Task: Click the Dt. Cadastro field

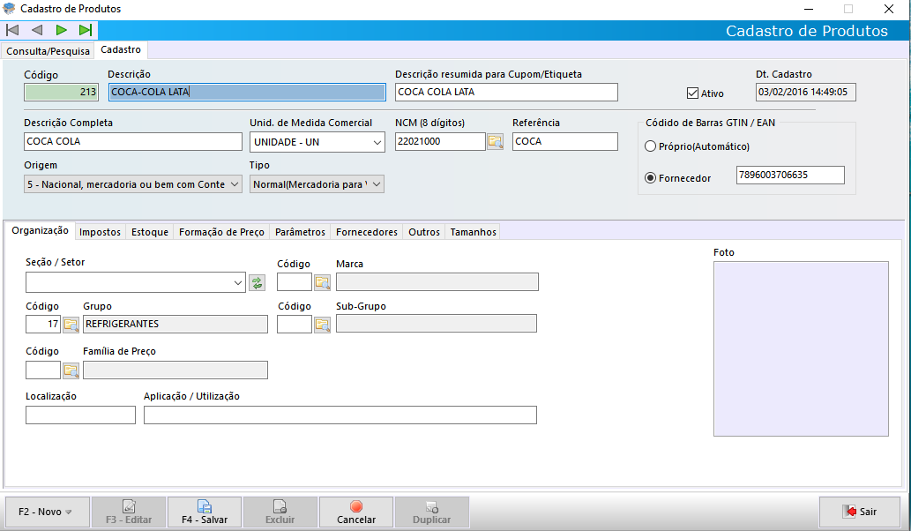Action: [x=806, y=92]
